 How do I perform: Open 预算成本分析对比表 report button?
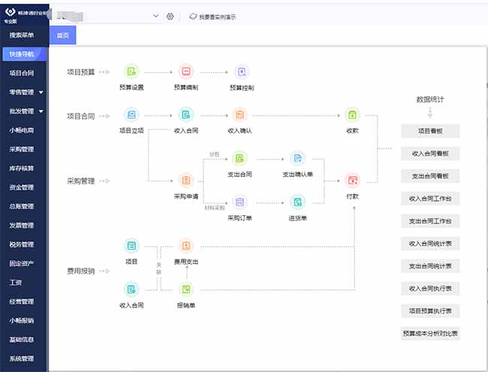430,333
